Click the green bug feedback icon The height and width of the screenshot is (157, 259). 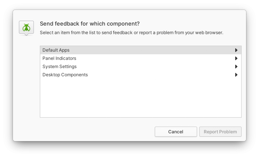click(x=26, y=28)
